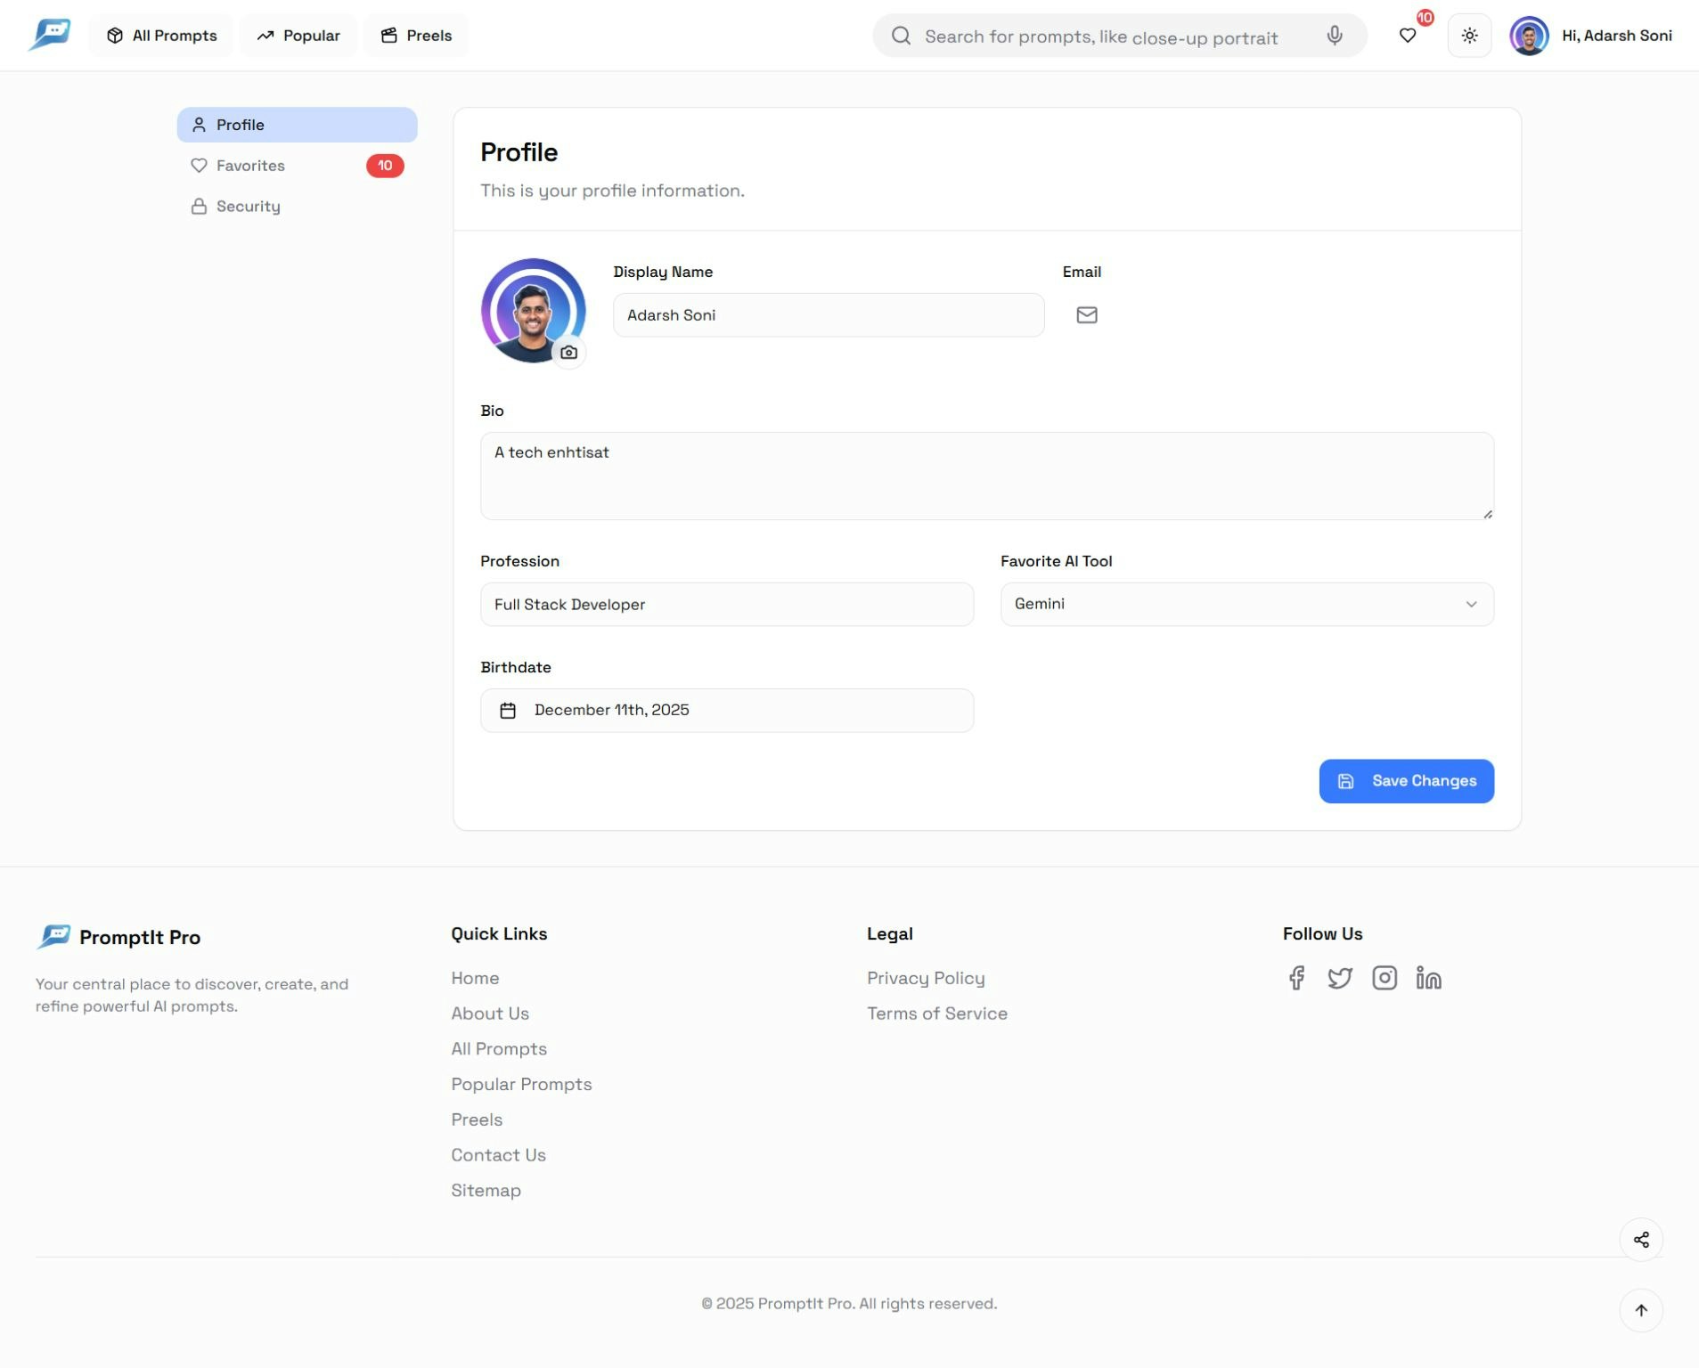The height and width of the screenshot is (1368, 1699).
Task: Select Profile in the sidebar
Action: click(297, 125)
